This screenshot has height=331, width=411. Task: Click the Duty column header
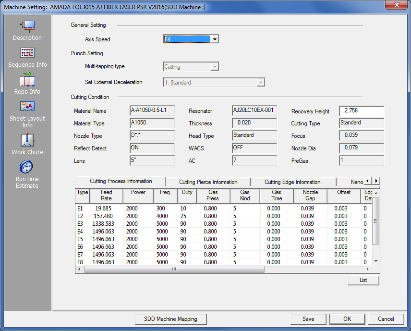click(x=187, y=196)
